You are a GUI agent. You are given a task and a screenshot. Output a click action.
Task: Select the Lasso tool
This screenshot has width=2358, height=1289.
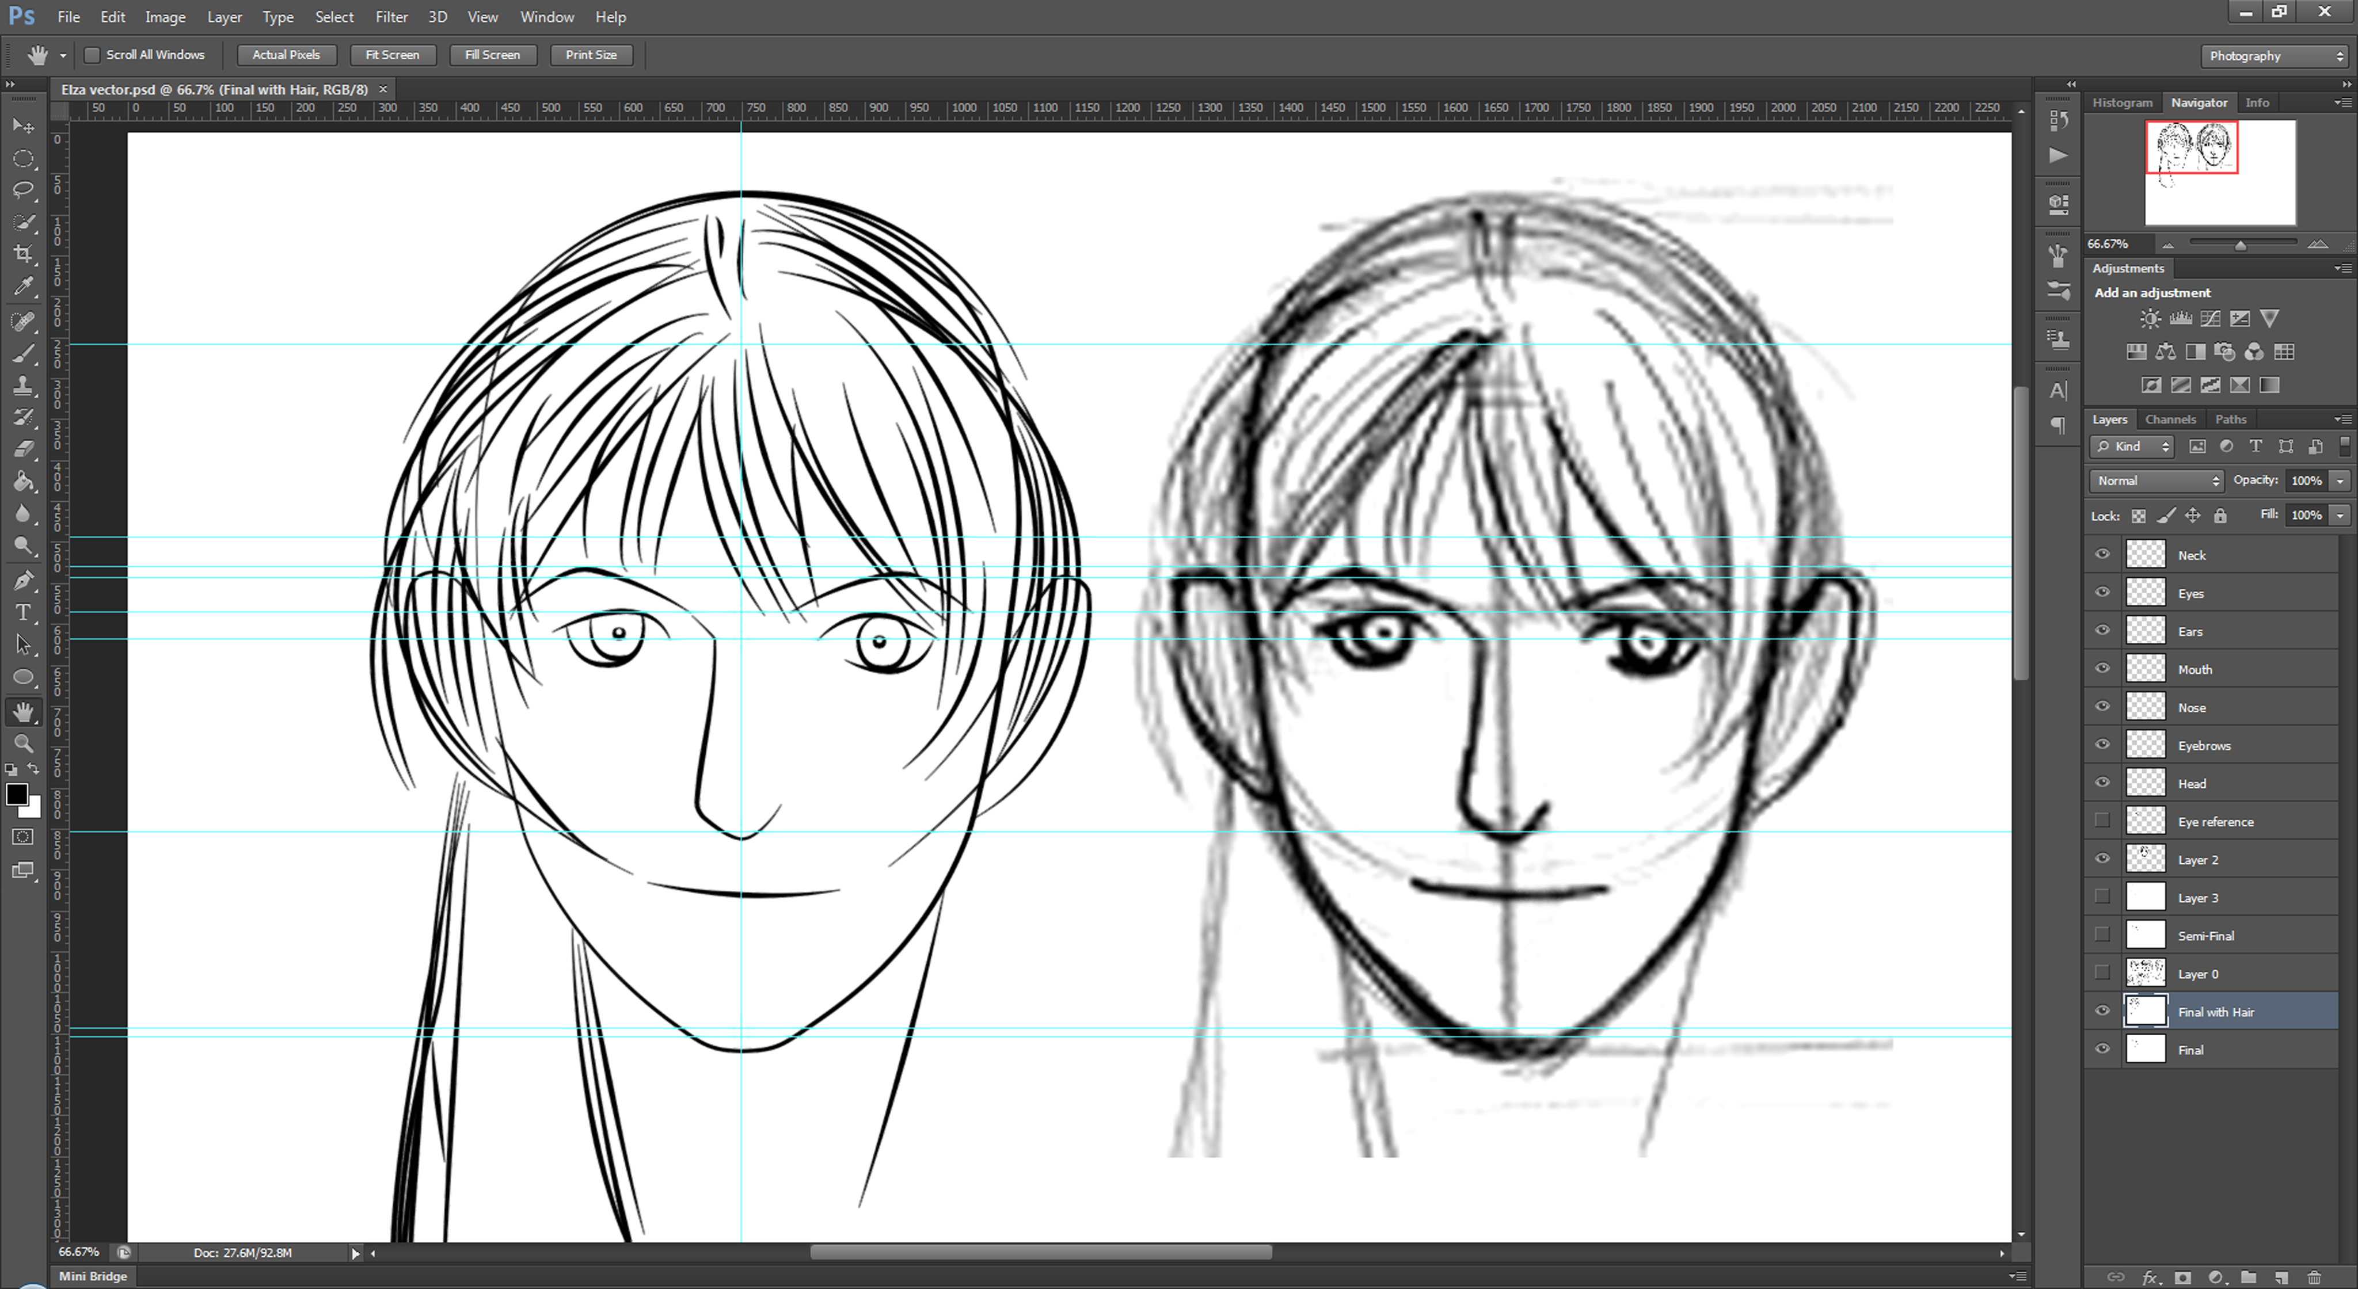pyautogui.click(x=23, y=189)
